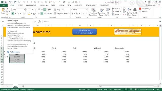Open the font size dropdown
The image size is (162, 91).
point(30,10)
